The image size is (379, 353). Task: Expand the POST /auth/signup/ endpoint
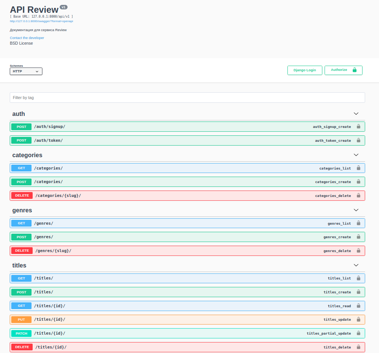pos(150,126)
